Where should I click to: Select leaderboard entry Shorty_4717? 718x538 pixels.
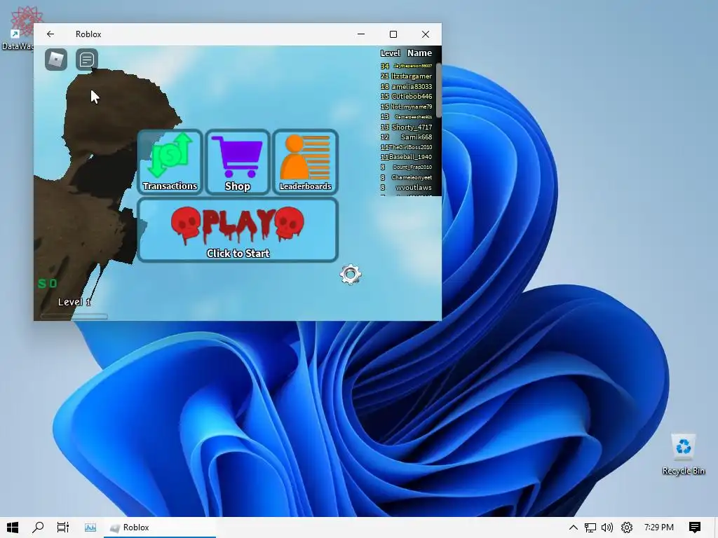(x=406, y=127)
